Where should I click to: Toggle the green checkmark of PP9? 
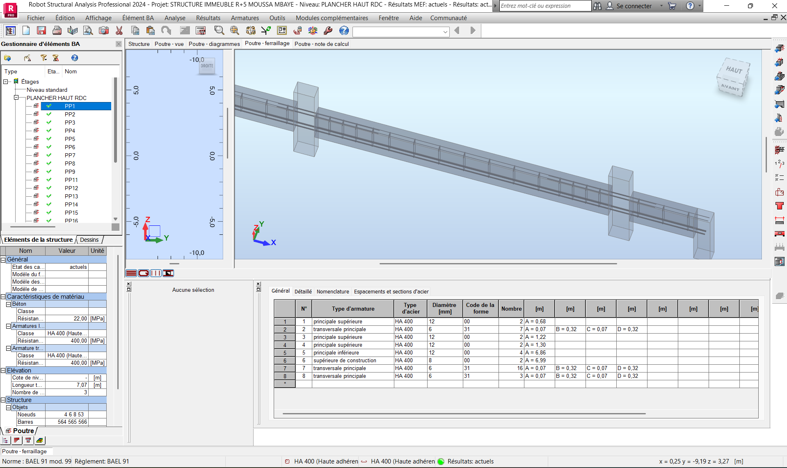point(49,172)
